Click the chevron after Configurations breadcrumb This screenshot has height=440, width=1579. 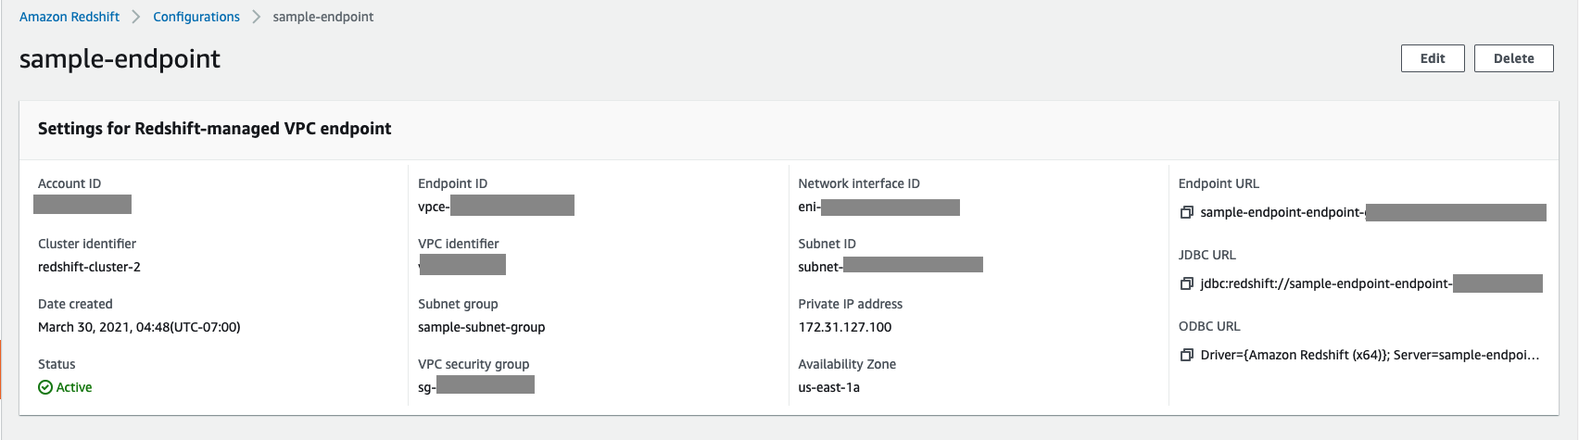click(x=257, y=17)
